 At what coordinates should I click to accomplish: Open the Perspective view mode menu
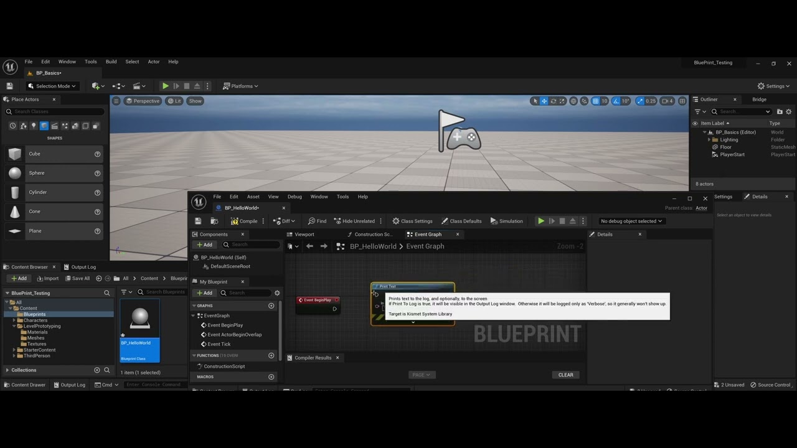click(x=143, y=101)
